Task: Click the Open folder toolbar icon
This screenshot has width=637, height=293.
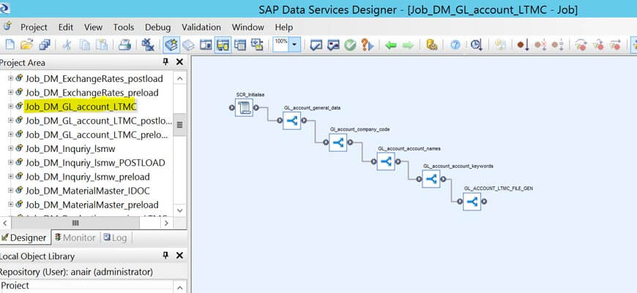Action: (x=26, y=45)
